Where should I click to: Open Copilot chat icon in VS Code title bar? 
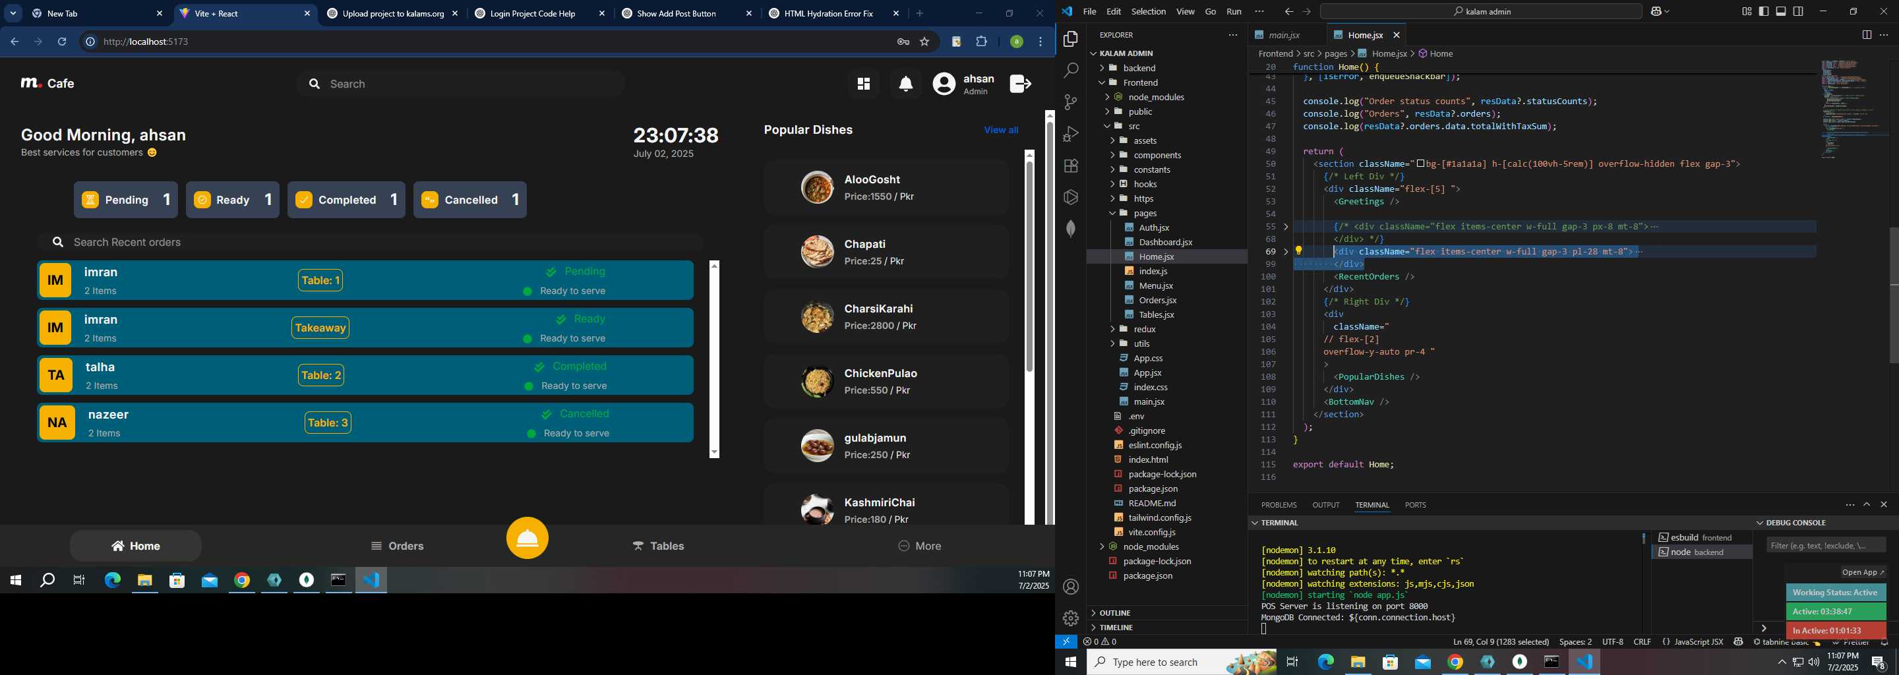pyautogui.click(x=1656, y=12)
